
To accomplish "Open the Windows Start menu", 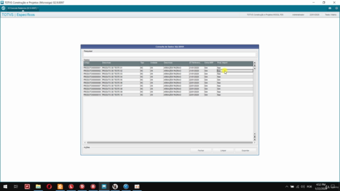I will 5,186.
